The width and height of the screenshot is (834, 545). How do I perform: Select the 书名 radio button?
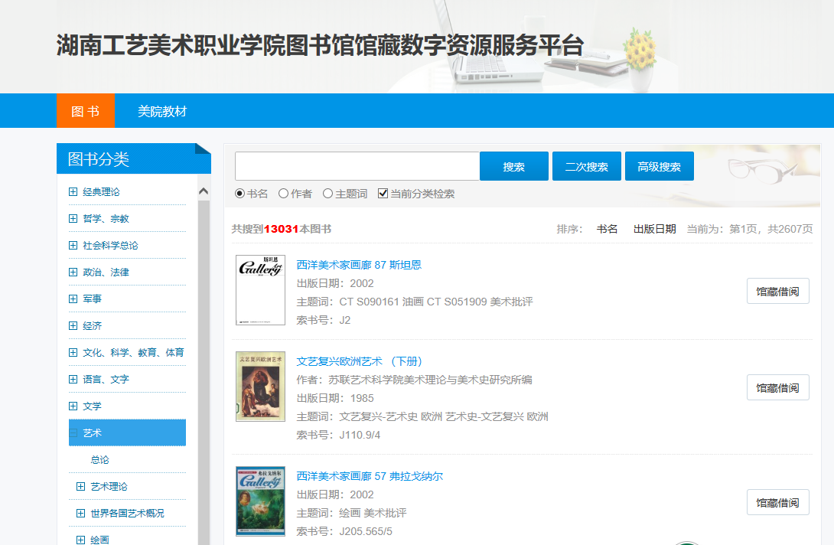point(239,194)
